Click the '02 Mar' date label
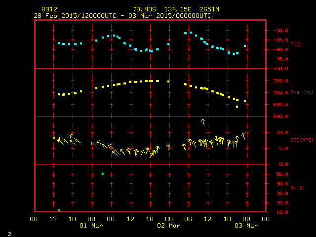316x237 pixels. pyautogui.click(x=169, y=226)
